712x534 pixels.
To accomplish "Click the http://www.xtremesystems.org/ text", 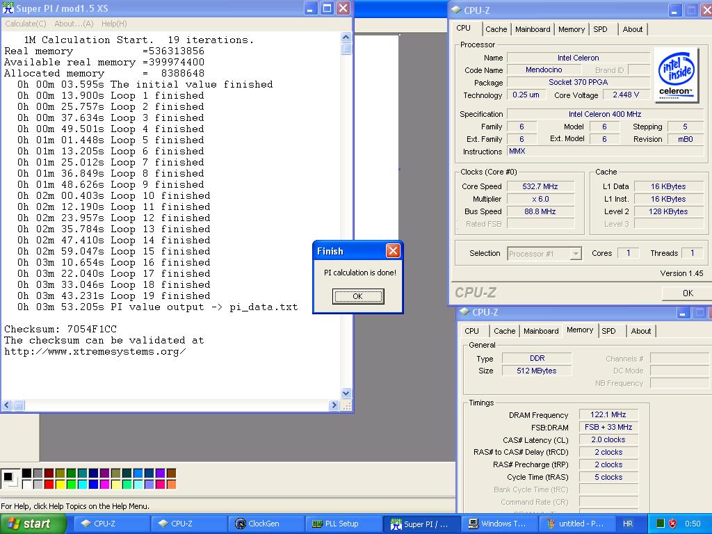I will (95, 351).
